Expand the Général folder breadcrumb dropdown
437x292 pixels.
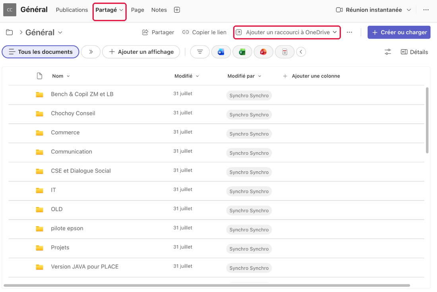60,33
